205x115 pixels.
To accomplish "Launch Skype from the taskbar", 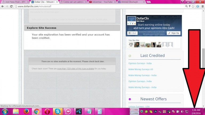I will (57, 111).
